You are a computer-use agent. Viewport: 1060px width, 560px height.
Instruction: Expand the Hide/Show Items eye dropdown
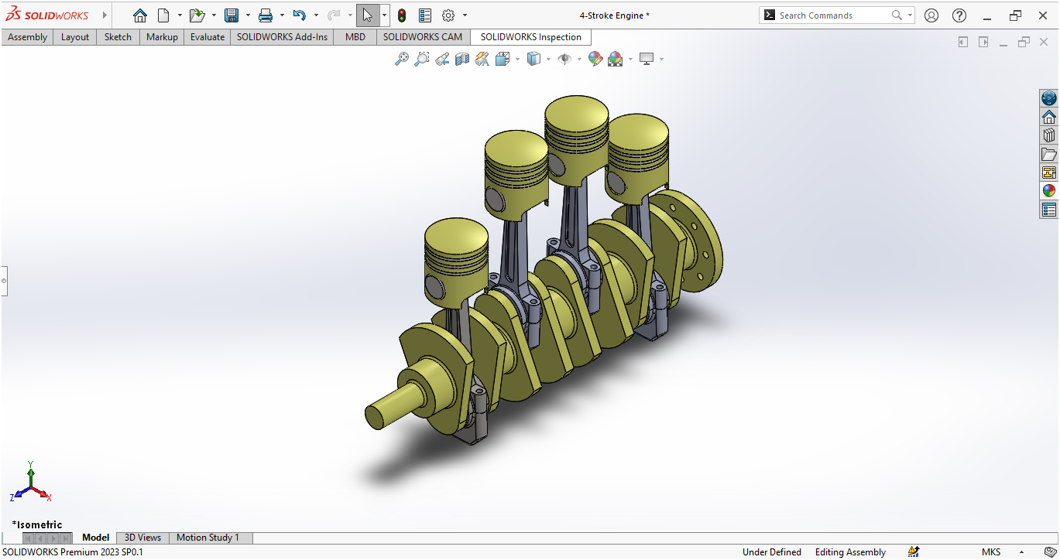click(579, 60)
